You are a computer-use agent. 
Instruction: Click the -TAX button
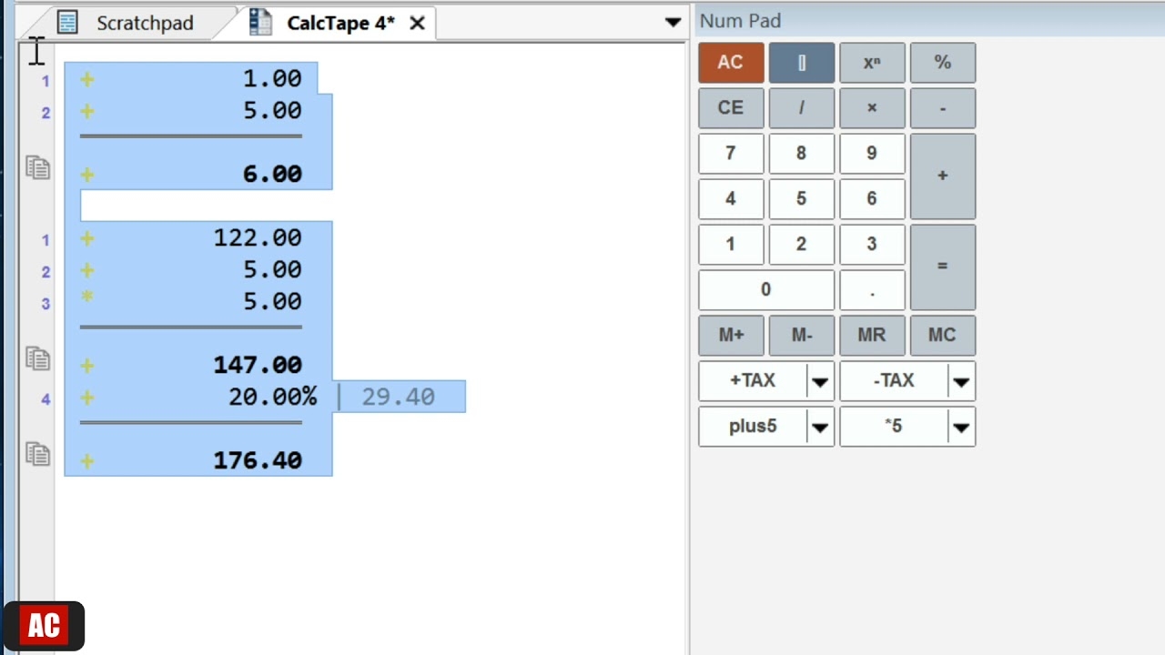(894, 381)
